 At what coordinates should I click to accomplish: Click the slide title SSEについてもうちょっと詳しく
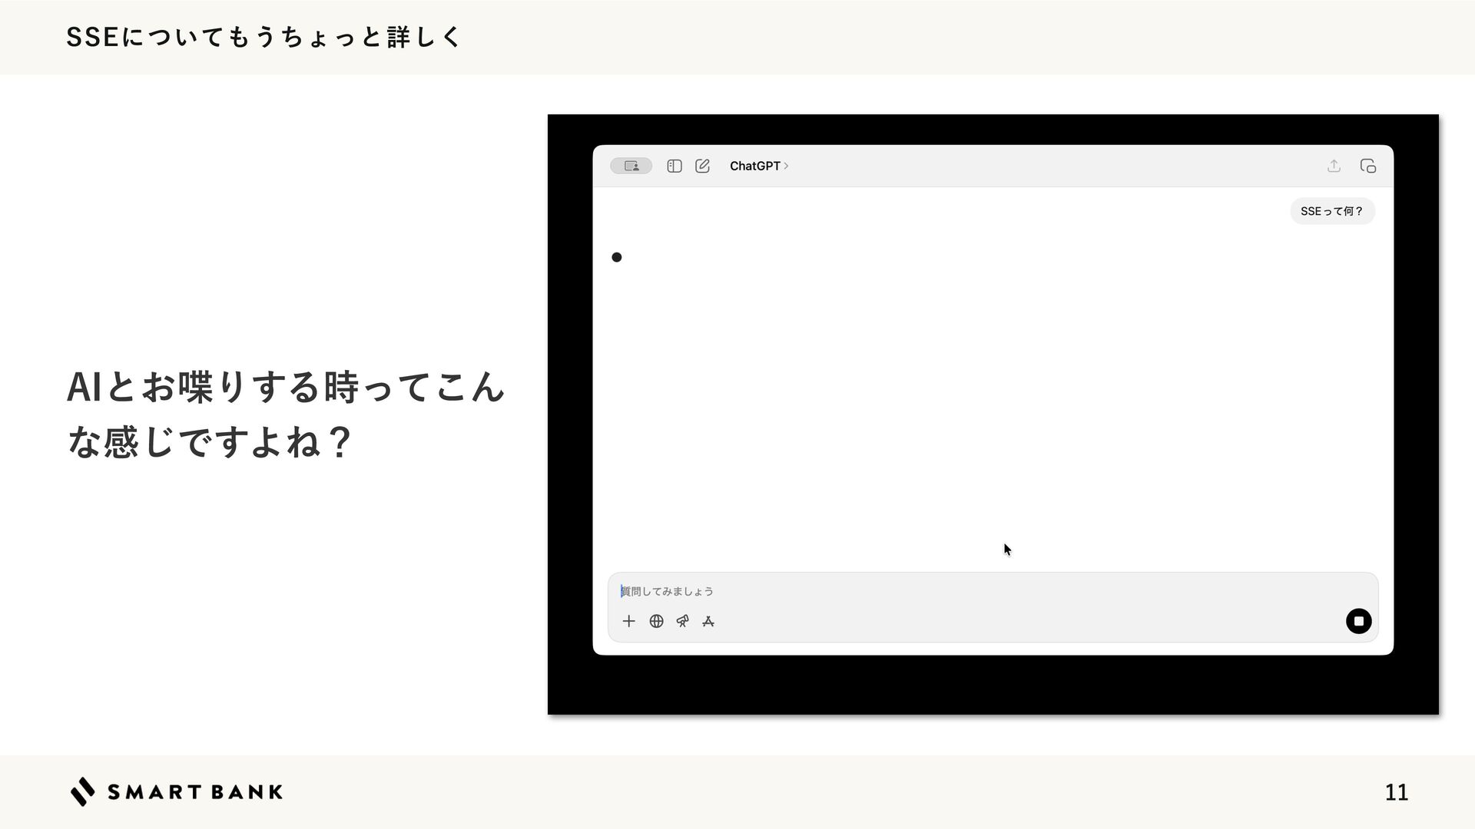click(263, 37)
